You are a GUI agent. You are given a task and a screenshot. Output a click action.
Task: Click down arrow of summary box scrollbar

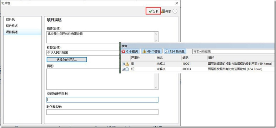click(156, 41)
